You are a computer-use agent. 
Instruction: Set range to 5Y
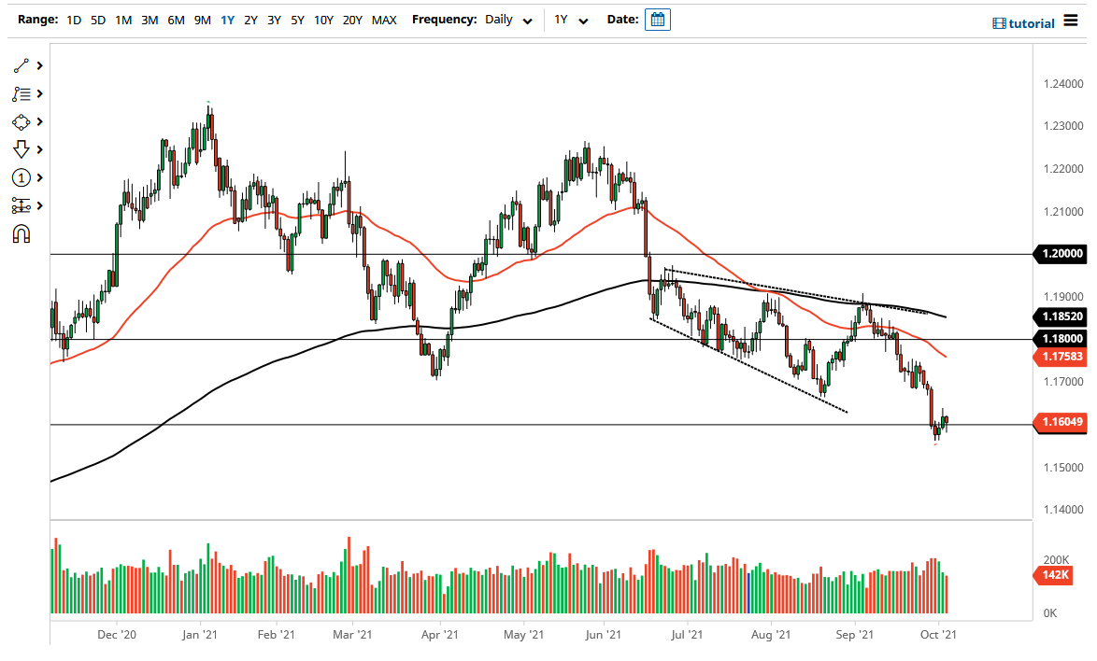(x=297, y=21)
